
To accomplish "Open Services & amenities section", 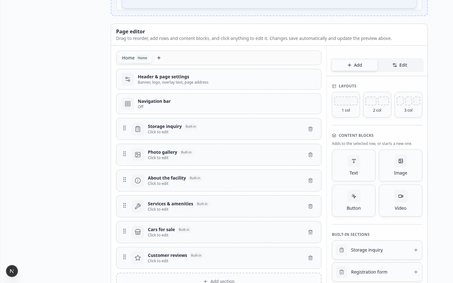I will tap(219, 206).
